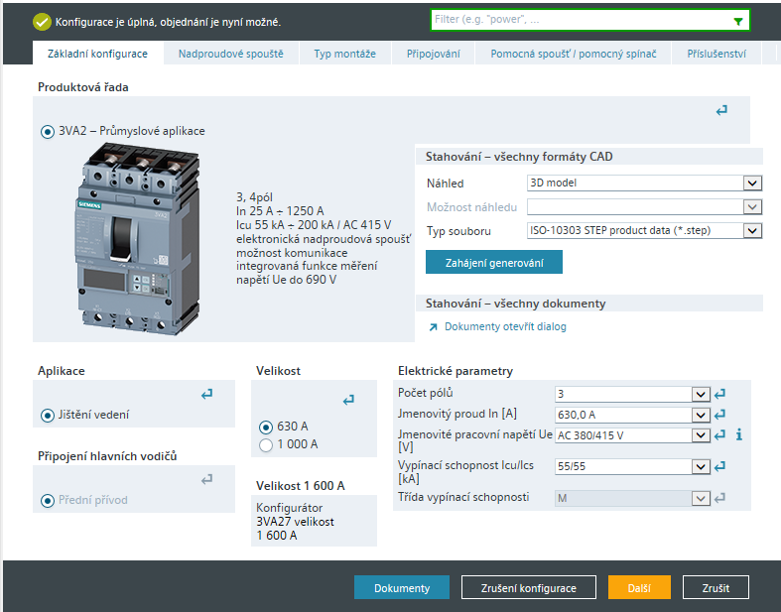Open the Typ montáže tab

pos(344,54)
